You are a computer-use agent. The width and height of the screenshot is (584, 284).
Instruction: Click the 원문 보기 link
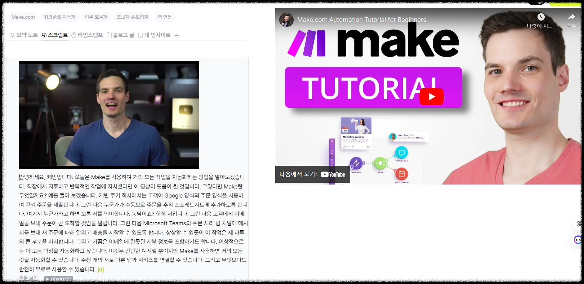coord(28,279)
